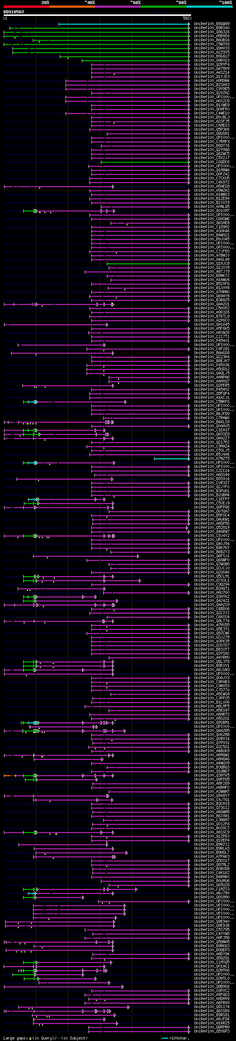The width and height of the screenshot is (236, 1041).
Task: Select hit label UniRef100_C6QDC6
Action: [x=212, y=162]
